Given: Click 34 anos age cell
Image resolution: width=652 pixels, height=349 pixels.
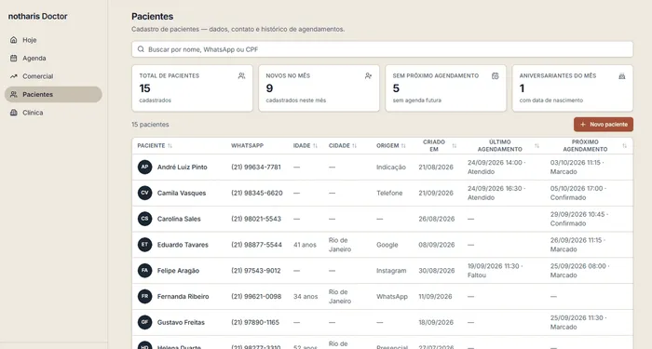Looking at the screenshot, I should click(306, 296).
